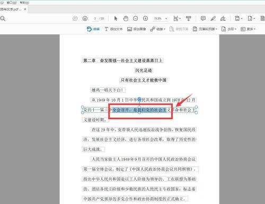Close the .pdf document tab
Screen dimensions: 265x204
25,9
